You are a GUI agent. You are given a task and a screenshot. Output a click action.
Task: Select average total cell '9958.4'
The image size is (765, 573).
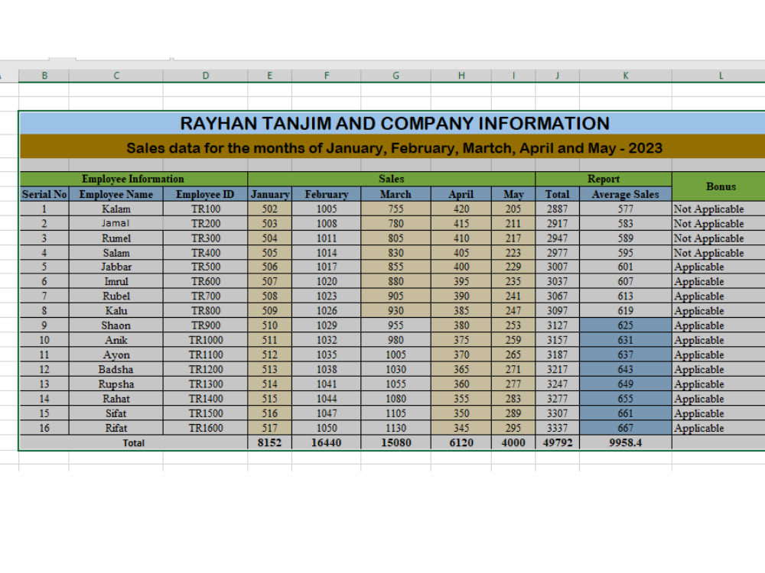626,442
